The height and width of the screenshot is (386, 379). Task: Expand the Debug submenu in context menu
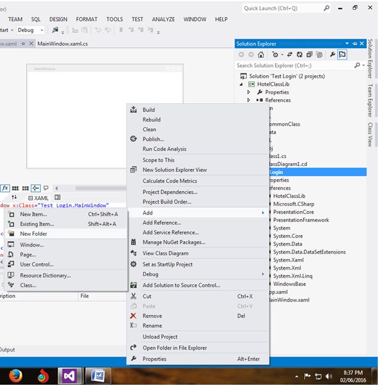tap(263, 274)
